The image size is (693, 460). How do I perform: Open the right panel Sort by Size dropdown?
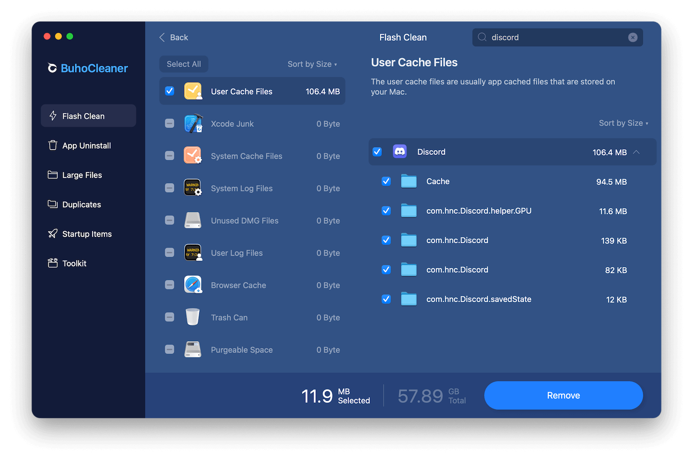point(623,123)
